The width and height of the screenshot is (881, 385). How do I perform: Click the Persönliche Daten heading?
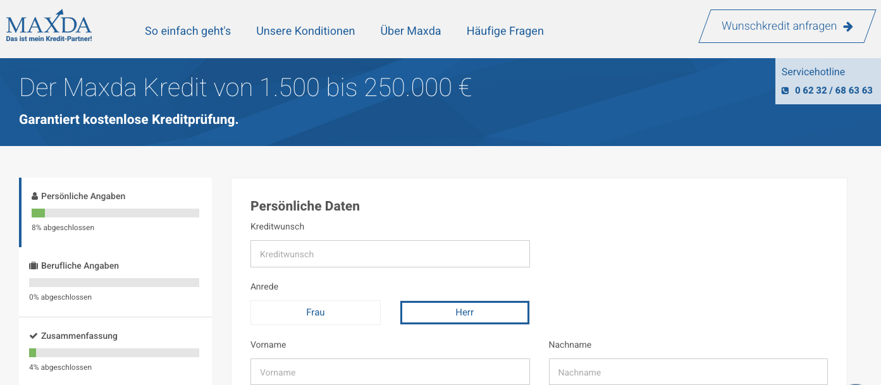point(305,206)
